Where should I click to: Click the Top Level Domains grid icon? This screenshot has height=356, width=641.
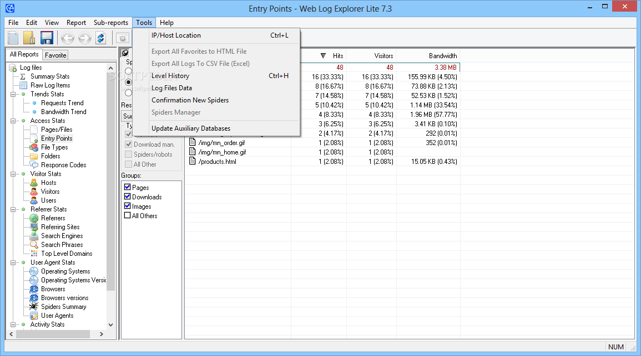point(34,254)
